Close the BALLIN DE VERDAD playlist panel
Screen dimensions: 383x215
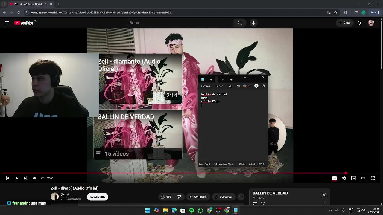coord(324,195)
